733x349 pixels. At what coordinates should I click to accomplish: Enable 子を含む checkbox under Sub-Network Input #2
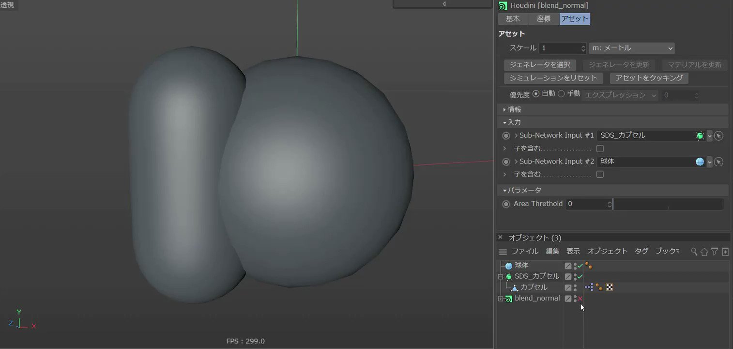coord(600,174)
